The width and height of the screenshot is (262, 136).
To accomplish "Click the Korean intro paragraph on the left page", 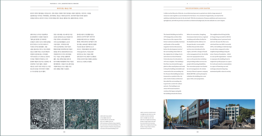I will click(61, 16).
